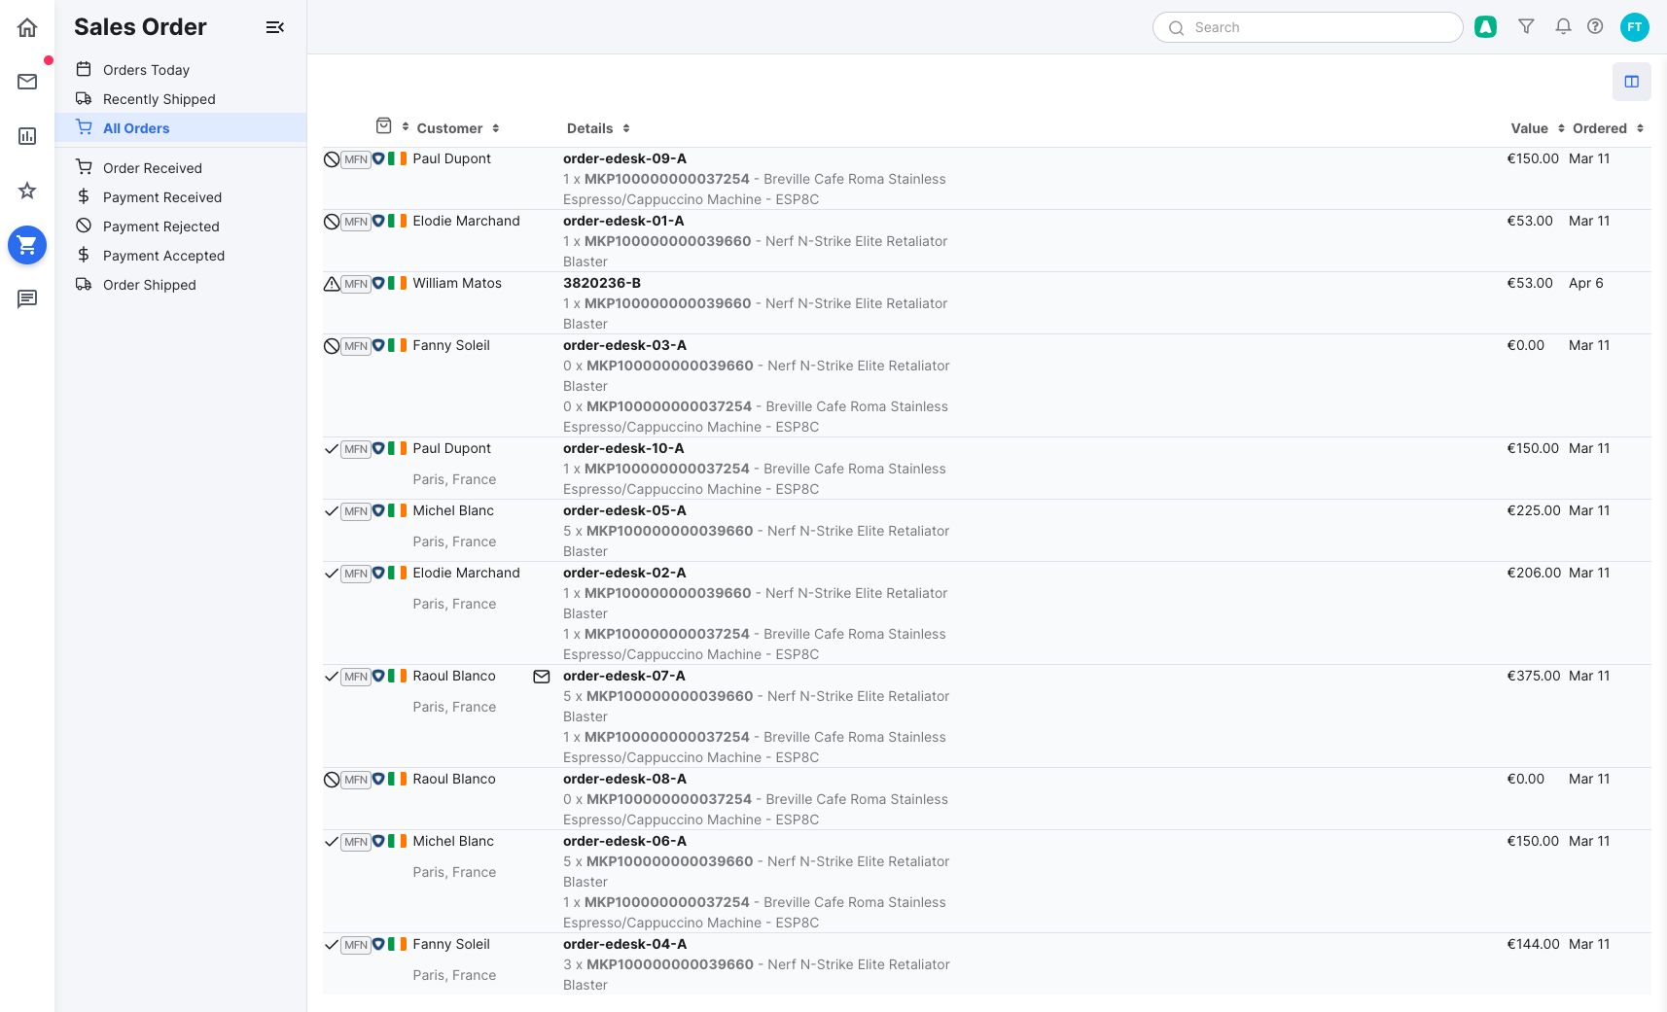The width and height of the screenshot is (1667, 1012).
Task: Sort by the status bag icon column
Action: tap(392, 127)
